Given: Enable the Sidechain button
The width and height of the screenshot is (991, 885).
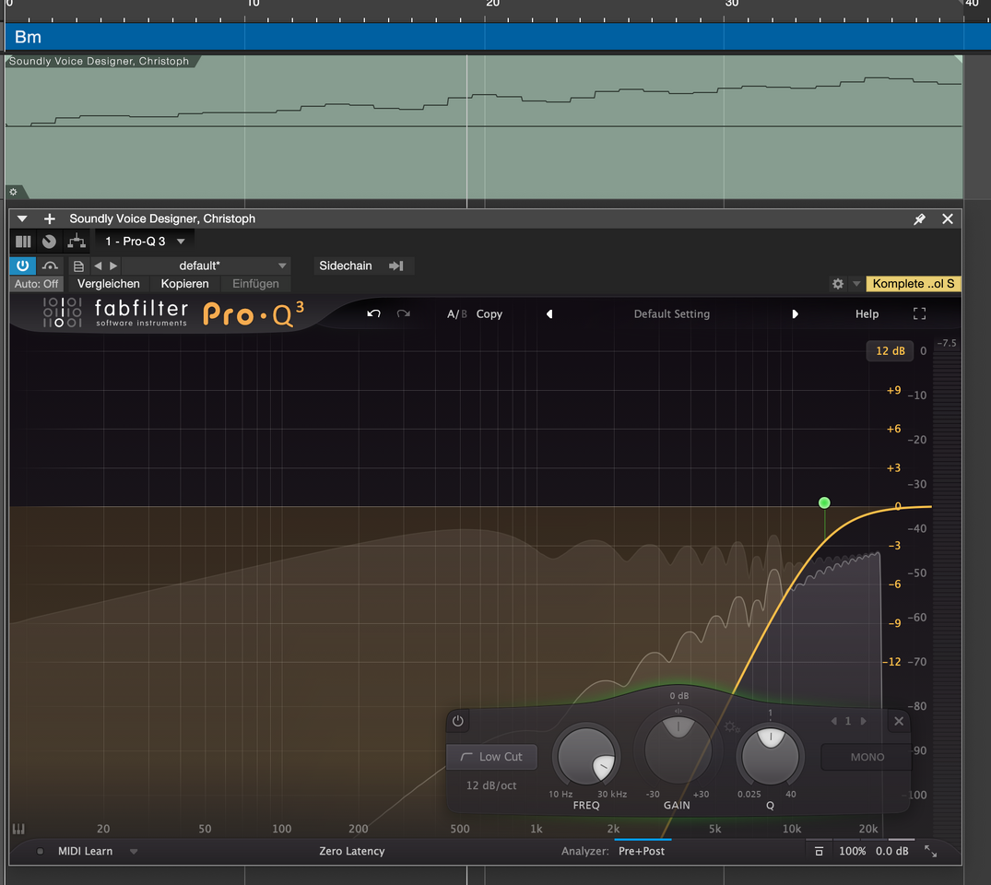Looking at the screenshot, I should pos(345,266).
